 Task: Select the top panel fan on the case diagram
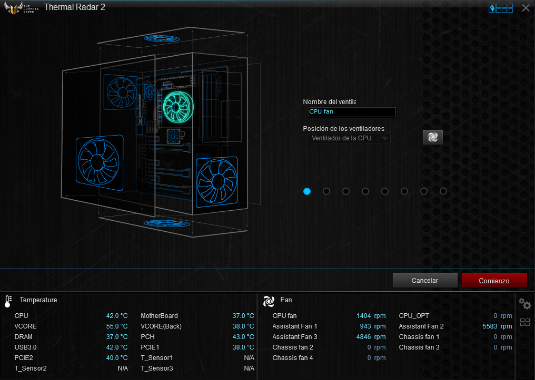pos(161,38)
